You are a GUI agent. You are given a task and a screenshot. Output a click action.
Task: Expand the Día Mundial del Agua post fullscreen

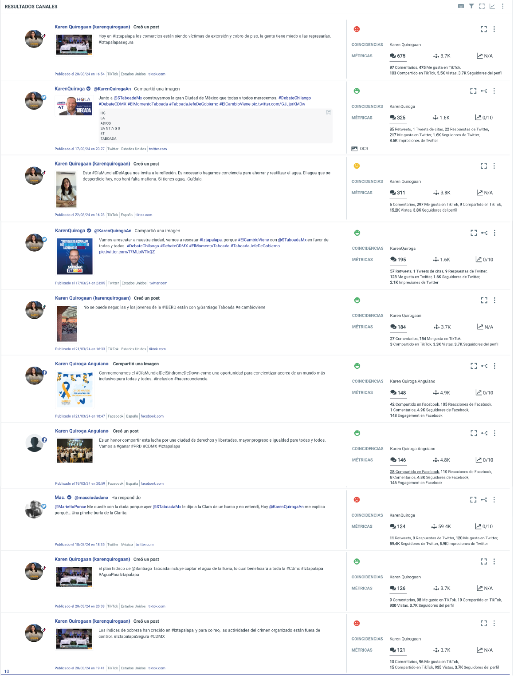point(484,166)
